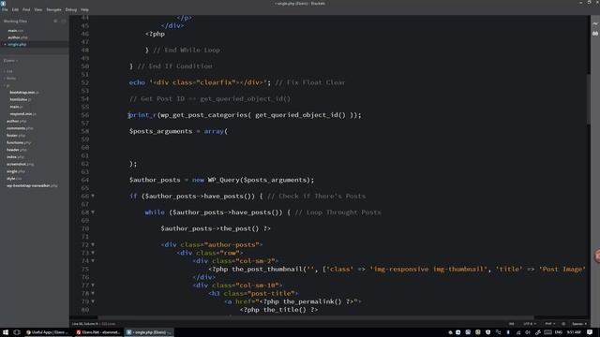
Task: Click line number 64 in gutter
Action: tap(85, 180)
